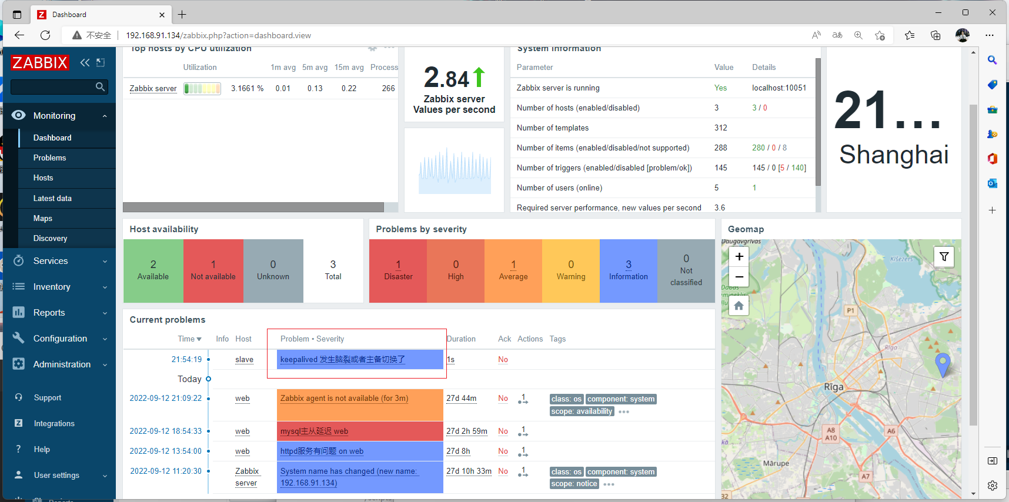
Task: Click the Average severity orange tile
Action: pos(513,270)
